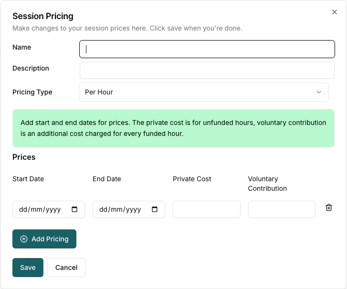The height and width of the screenshot is (289, 347).
Task: Click into the Description input box
Action: (x=207, y=70)
